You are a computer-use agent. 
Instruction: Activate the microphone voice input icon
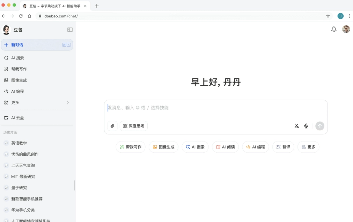click(x=306, y=126)
